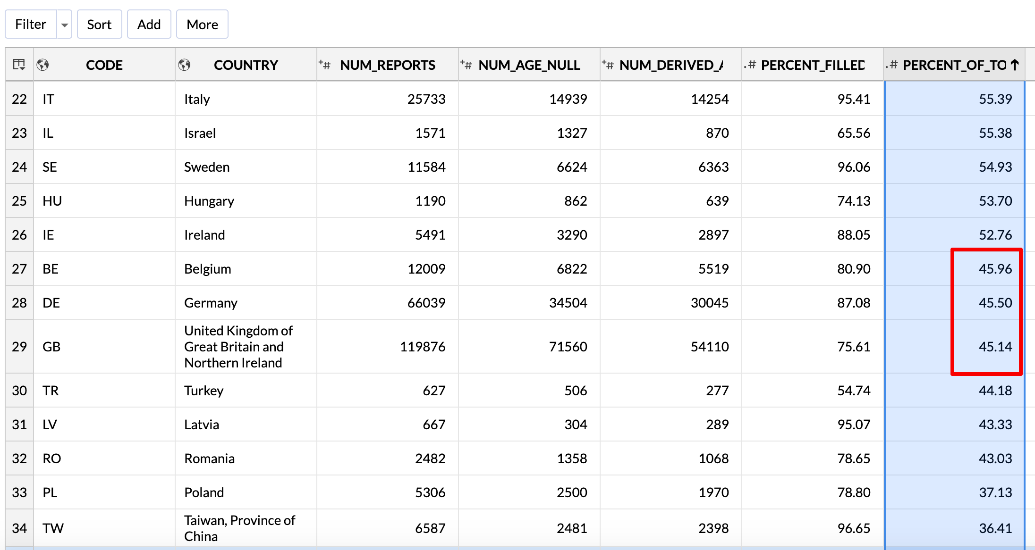The height and width of the screenshot is (550, 1035).
Task: Click percent of total value 45.96
Action: tap(995, 269)
